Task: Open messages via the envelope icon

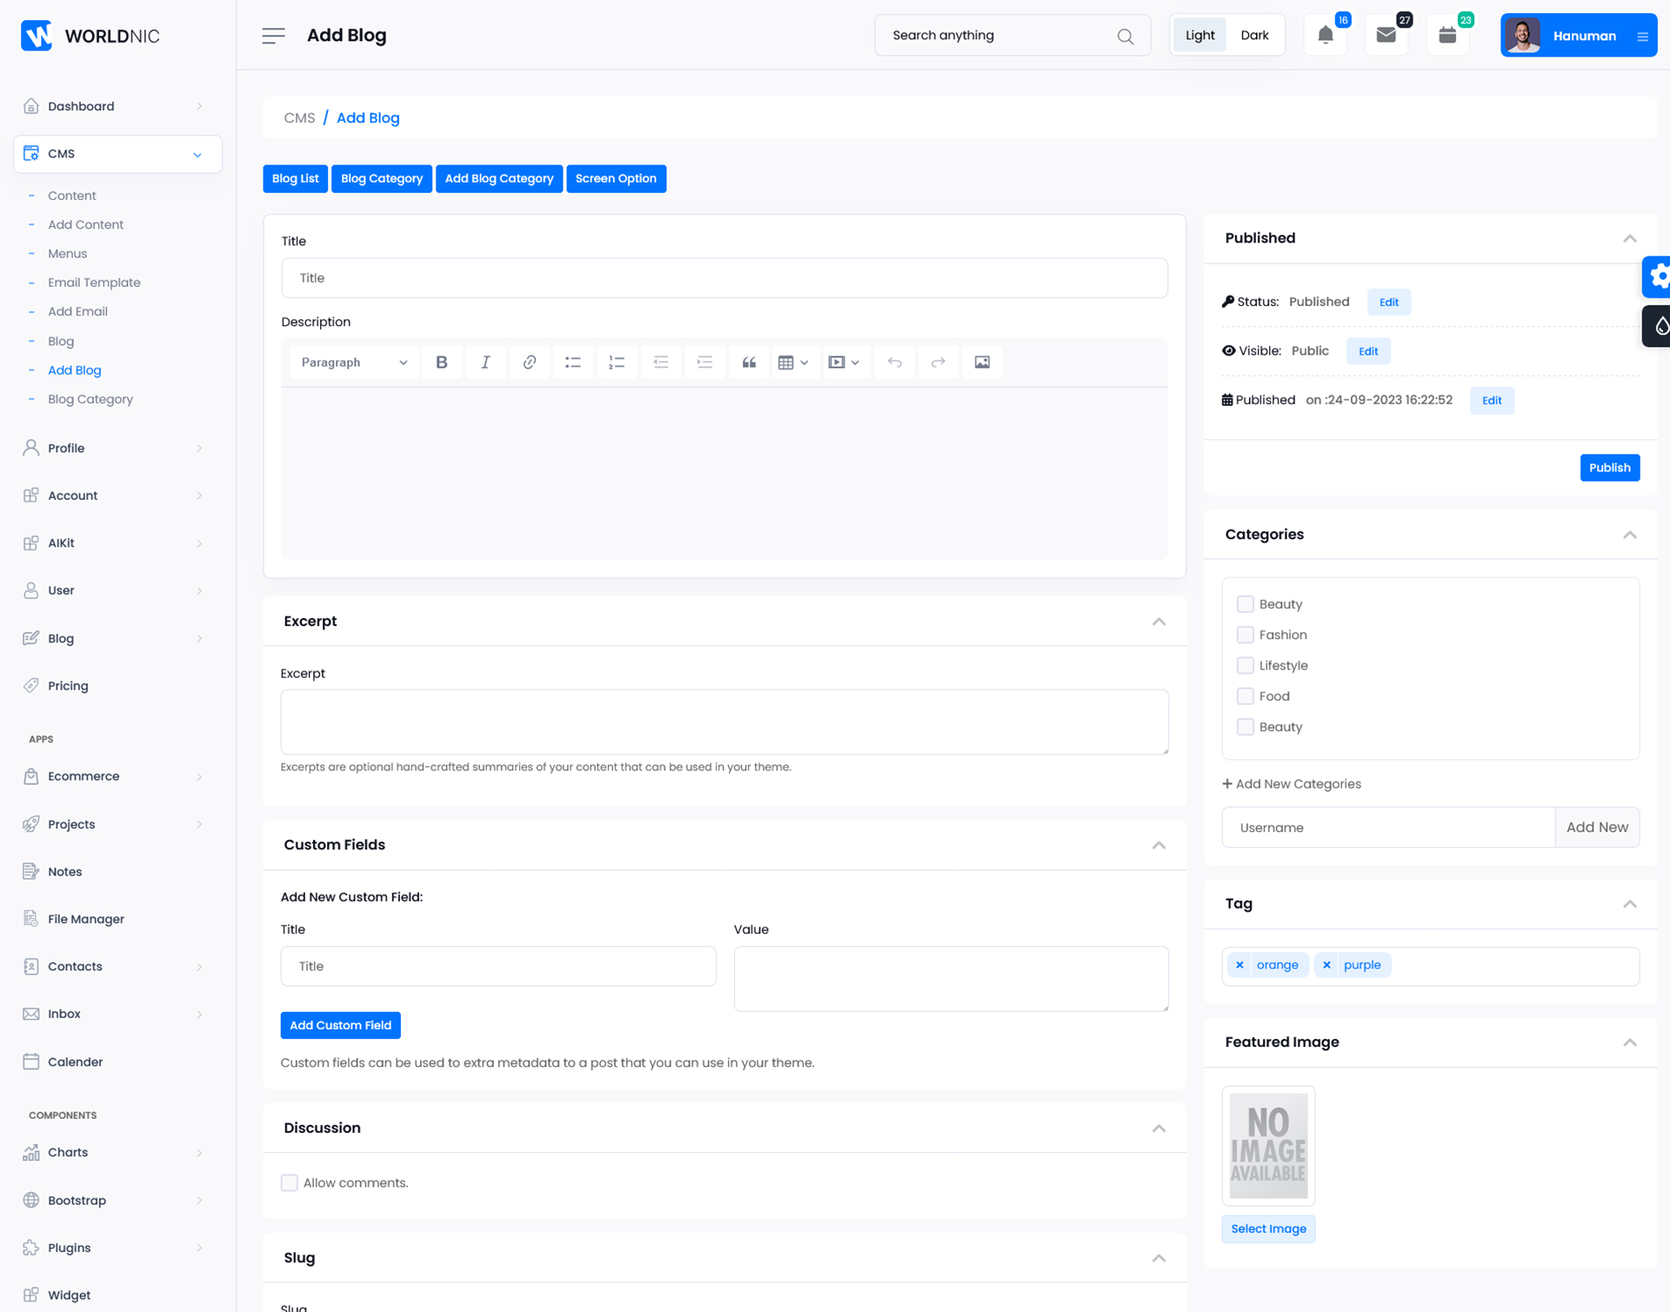Action: coord(1386,36)
